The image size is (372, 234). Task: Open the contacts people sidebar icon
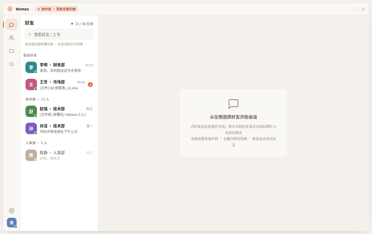pos(12,38)
